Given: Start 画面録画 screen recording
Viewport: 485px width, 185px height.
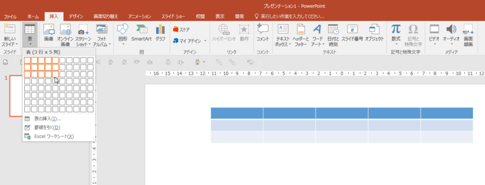Looking at the screenshot, I should point(468,34).
